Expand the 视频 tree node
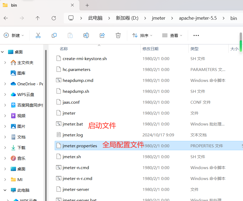This screenshot has height=201, width=243. coord(5,116)
